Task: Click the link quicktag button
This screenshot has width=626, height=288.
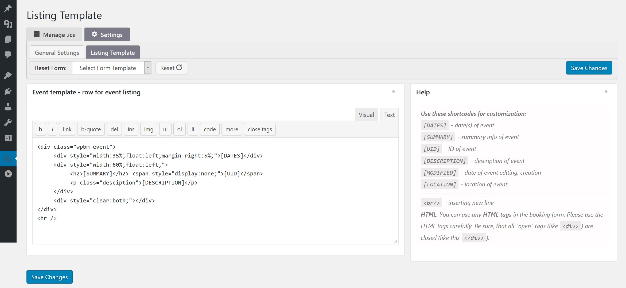Action: 67,129
